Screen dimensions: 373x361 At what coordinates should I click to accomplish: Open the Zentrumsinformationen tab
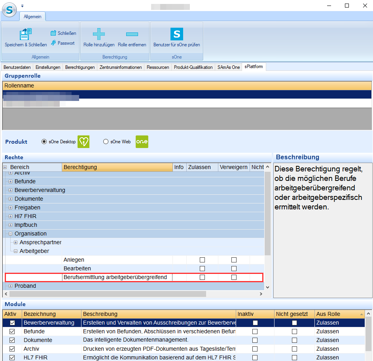(x=121, y=67)
